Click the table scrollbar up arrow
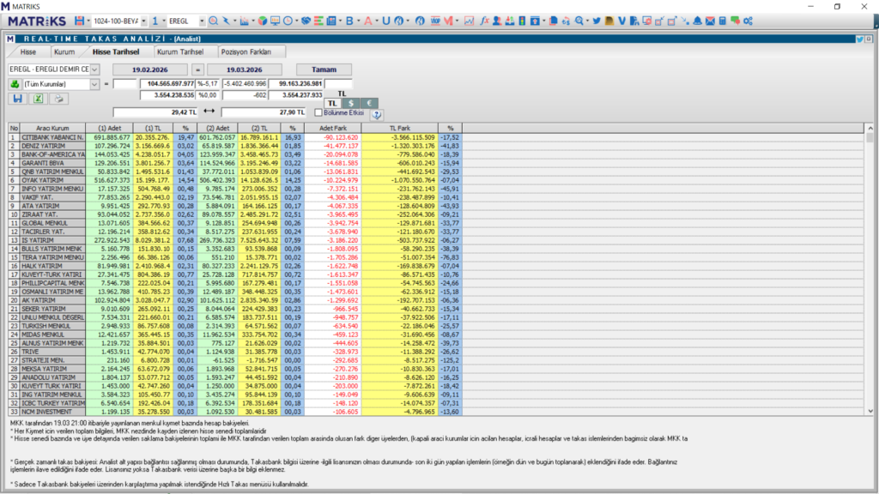879x494 pixels. point(870,129)
